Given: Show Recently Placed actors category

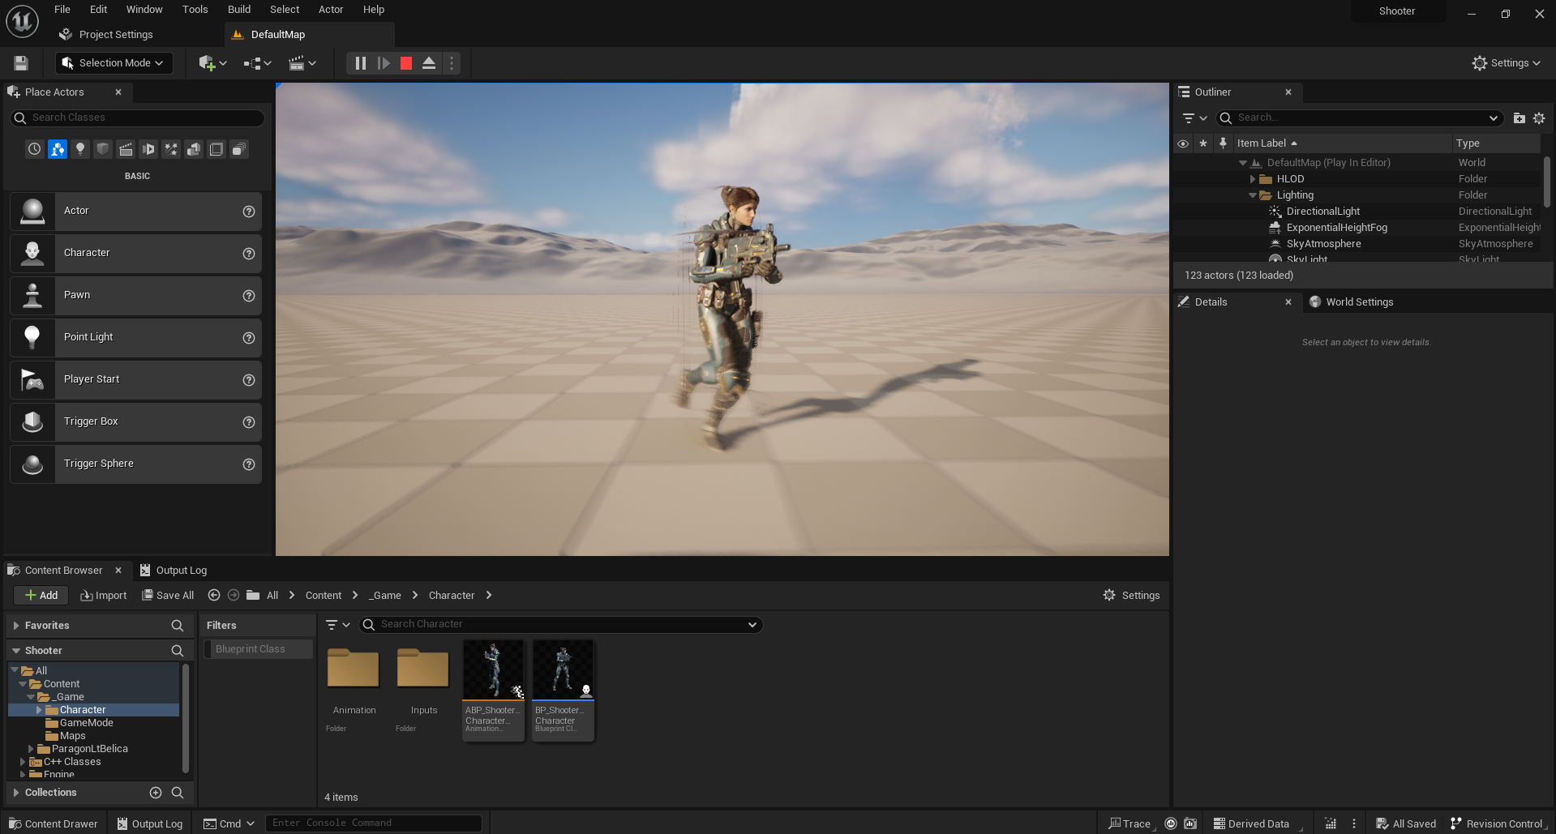Looking at the screenshot, I should tap(34, 149).
